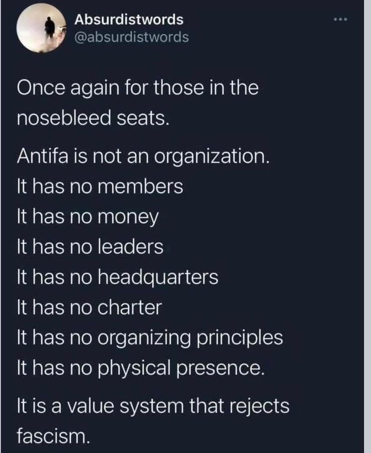Click the line "It has no money"
Screen dimensions: 371x453
[x=87, y=217]
